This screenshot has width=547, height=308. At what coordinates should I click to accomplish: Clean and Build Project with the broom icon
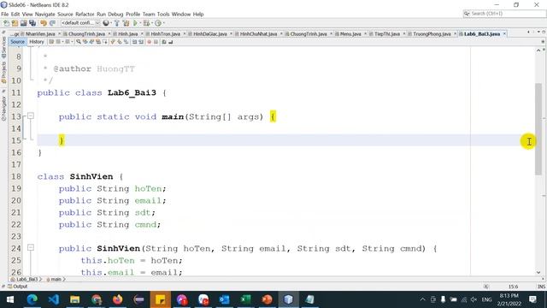click(126, 23)
